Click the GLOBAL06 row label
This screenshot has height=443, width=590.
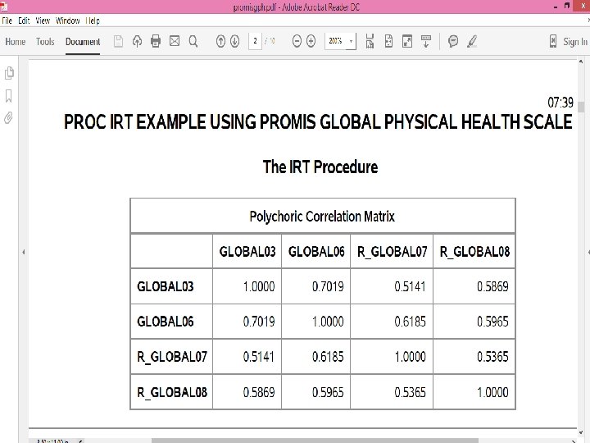point(166,322)
